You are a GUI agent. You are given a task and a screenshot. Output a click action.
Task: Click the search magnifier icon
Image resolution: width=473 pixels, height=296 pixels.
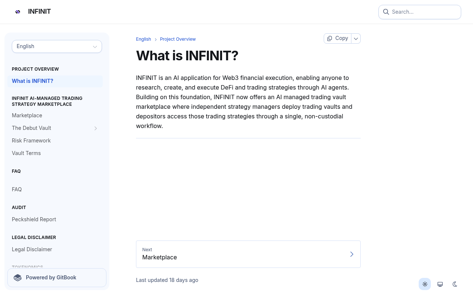386,12
